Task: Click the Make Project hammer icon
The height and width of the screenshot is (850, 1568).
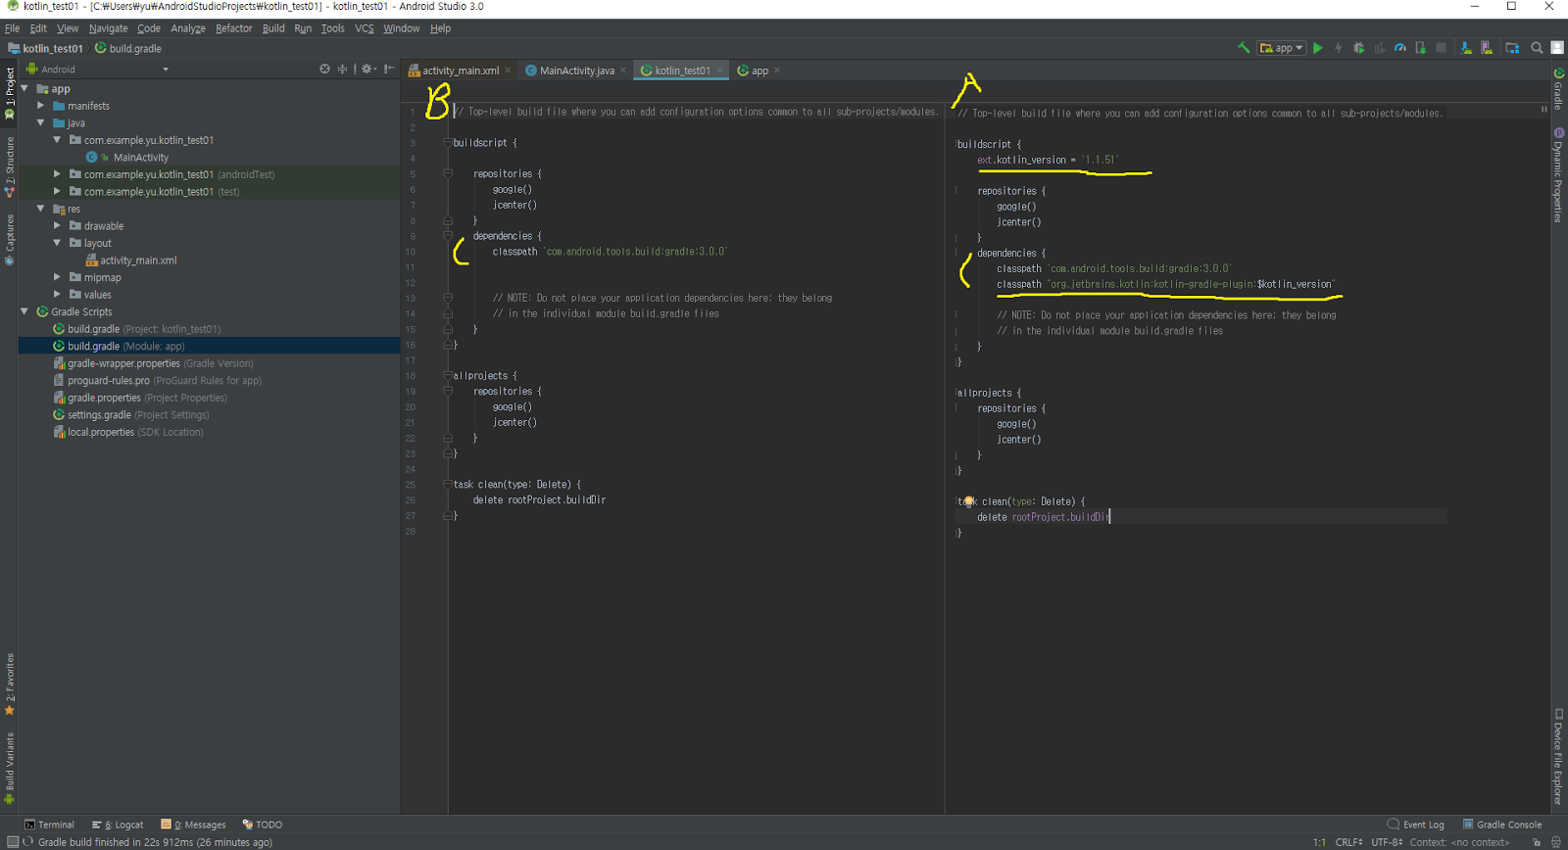Action: (1244, 48)
